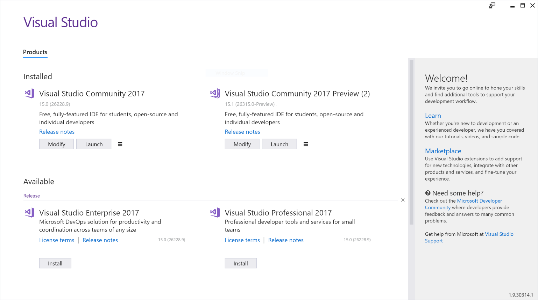
Task: Click the Visual Studio Professional 2017 logo icon
Action: tap(215, 212)
